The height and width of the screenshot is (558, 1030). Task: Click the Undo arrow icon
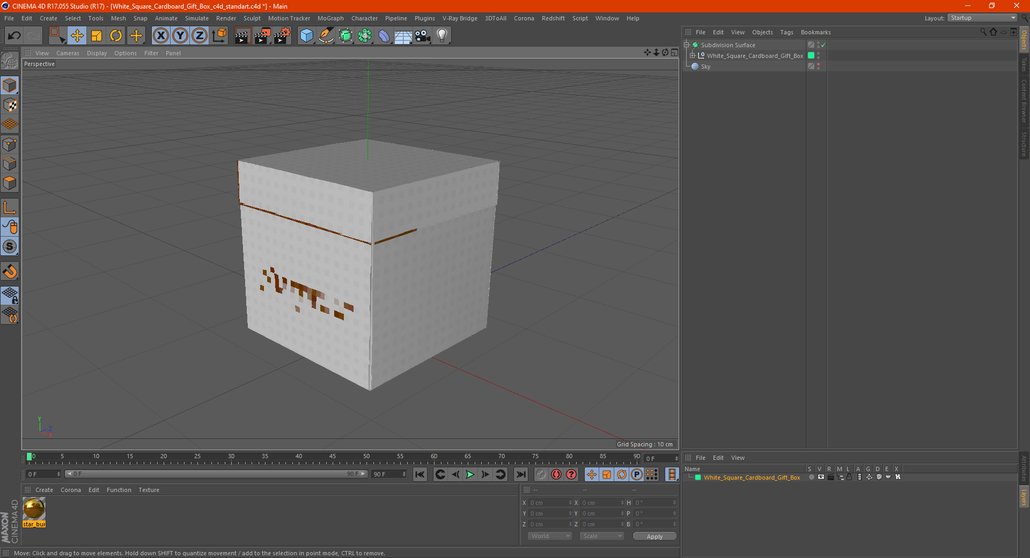click(x=14, y=36)
